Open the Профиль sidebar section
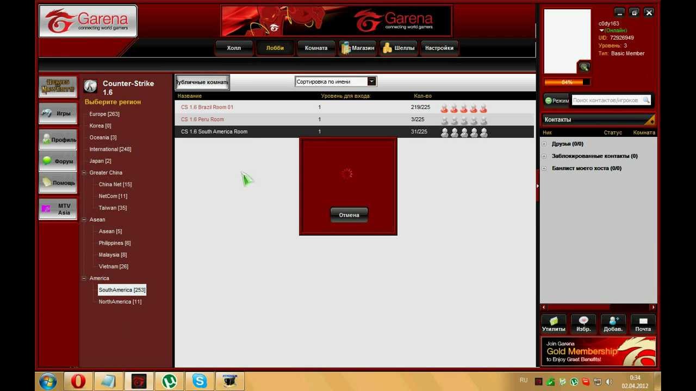 (x=58, y=140)
